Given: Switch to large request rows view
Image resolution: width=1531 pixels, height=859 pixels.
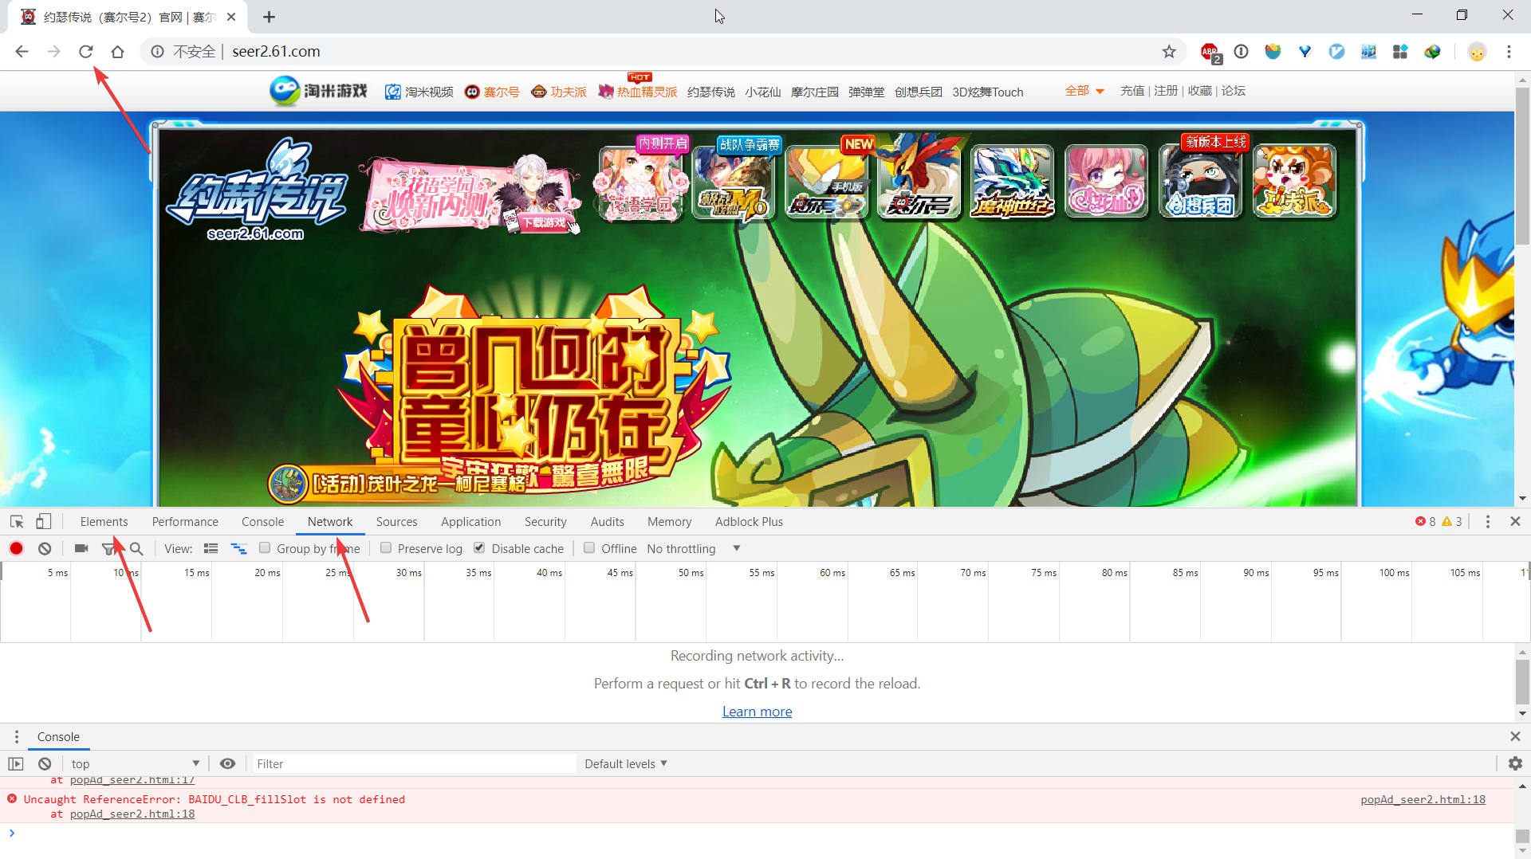Looking at the screenshot, I should coord(211,548).
